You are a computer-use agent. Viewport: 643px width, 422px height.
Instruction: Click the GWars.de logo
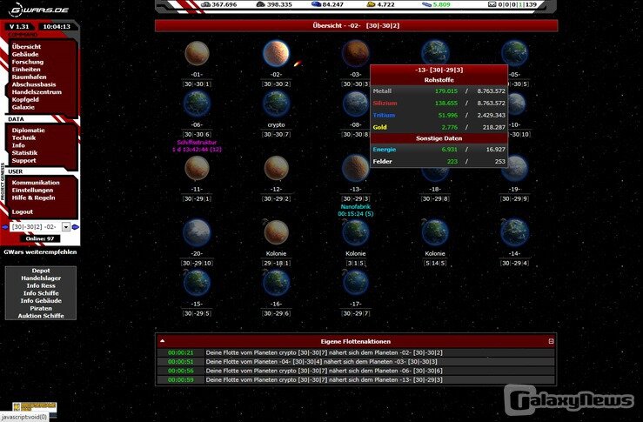39,10
